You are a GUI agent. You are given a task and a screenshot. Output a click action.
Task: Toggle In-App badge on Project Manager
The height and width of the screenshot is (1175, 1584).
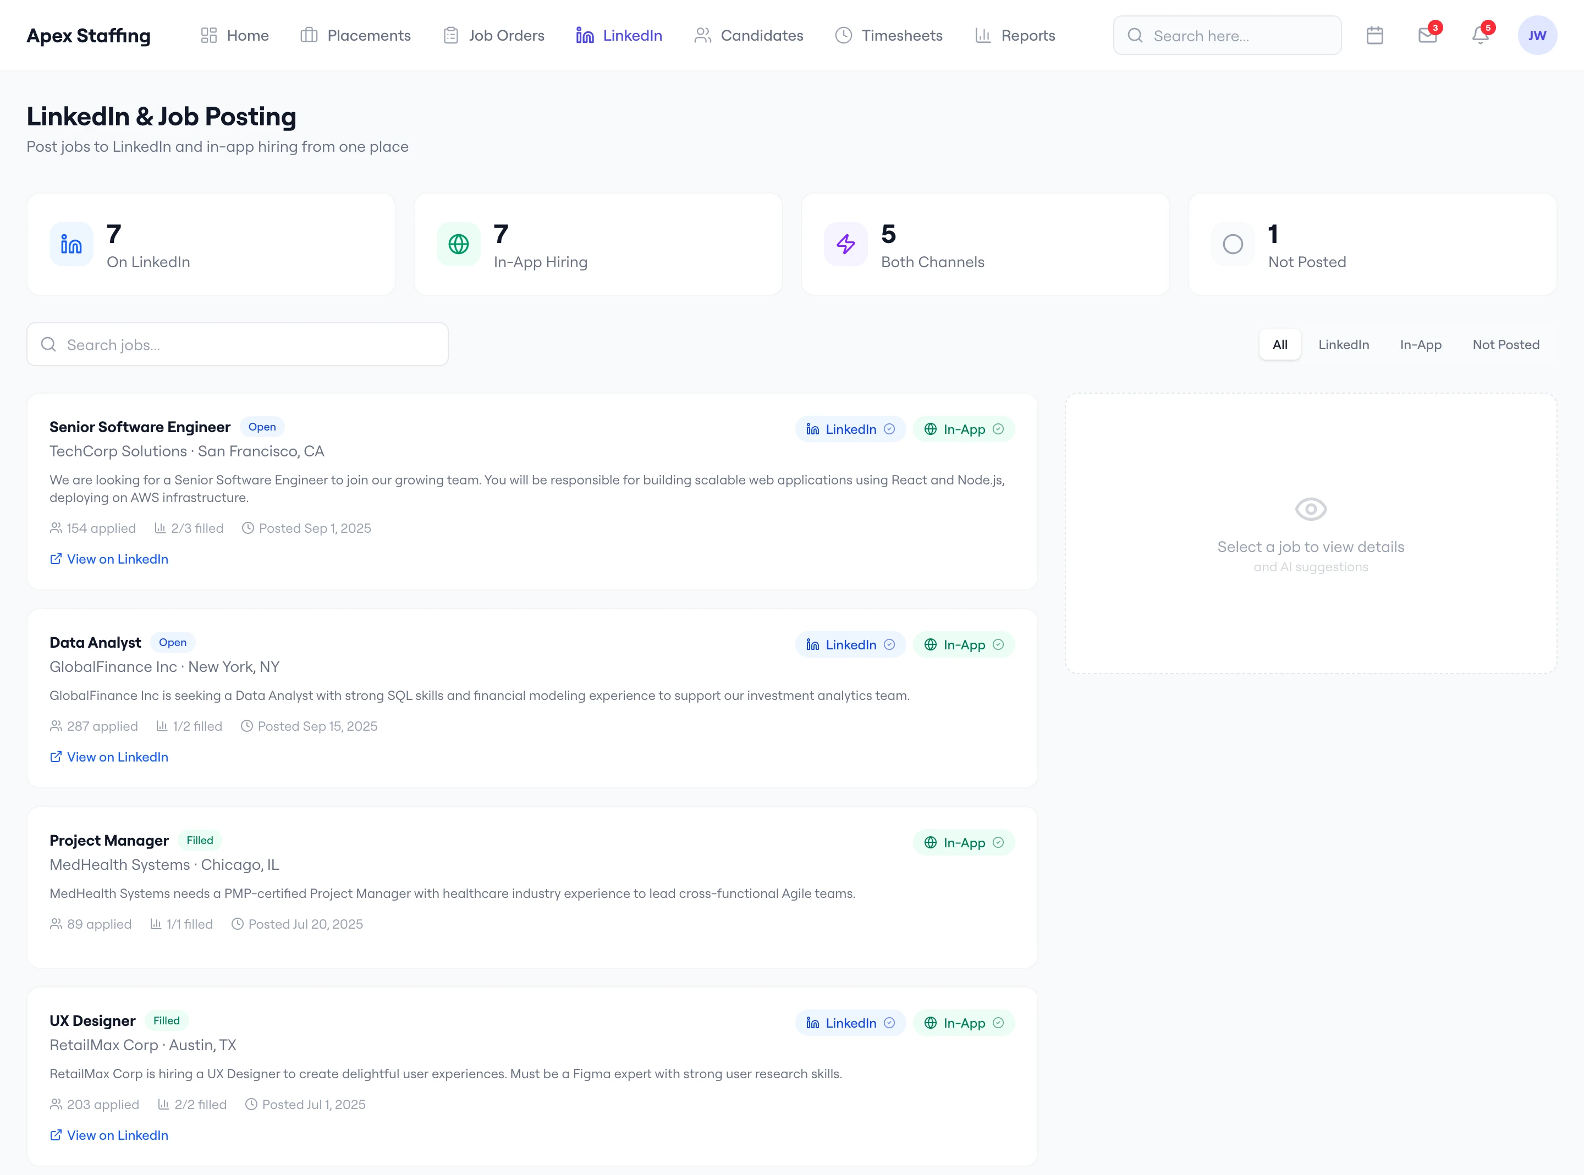(963, 842)
